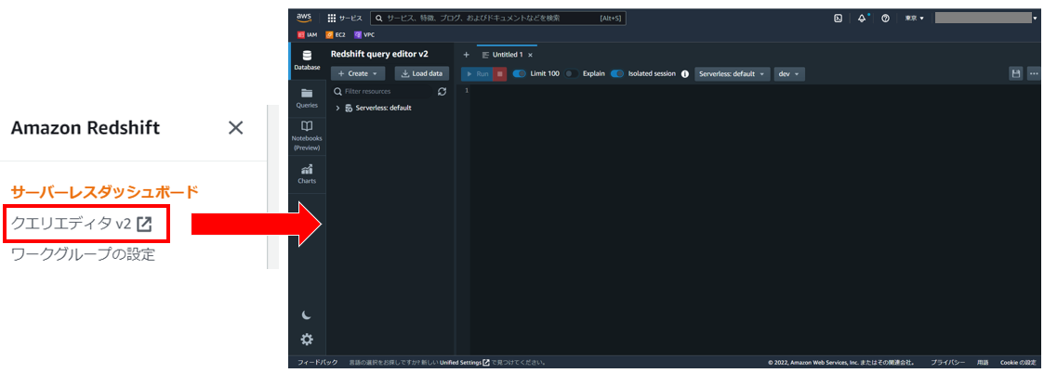The width and height of the screenshot is (1044, 373).
Task: Open the Serverless: default connection dropdown
Action: click(x=733, y=74)
